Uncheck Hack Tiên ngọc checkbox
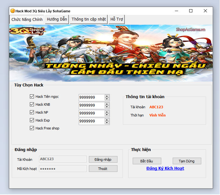The image size is (220, 195). click(x=32, y=96)
